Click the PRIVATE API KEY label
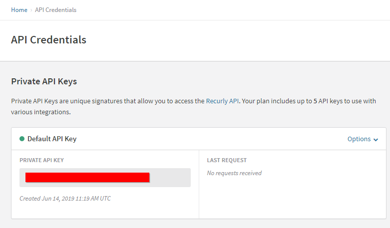The width and height of the screenshot is (390, 228). point(41,160)
